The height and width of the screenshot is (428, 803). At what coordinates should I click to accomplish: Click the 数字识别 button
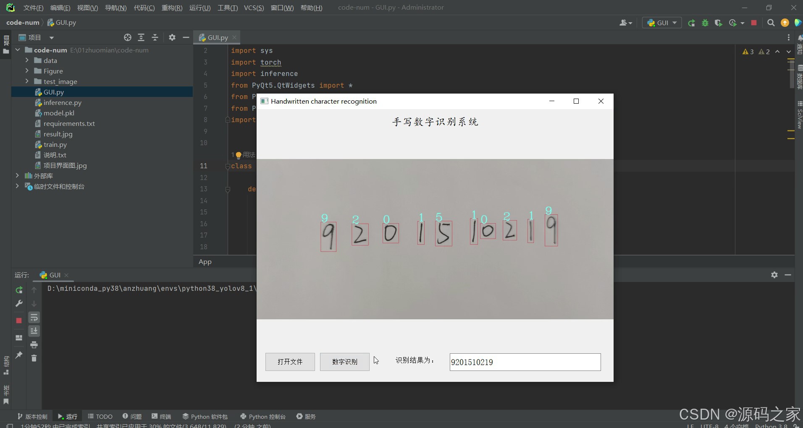point(344,362)
